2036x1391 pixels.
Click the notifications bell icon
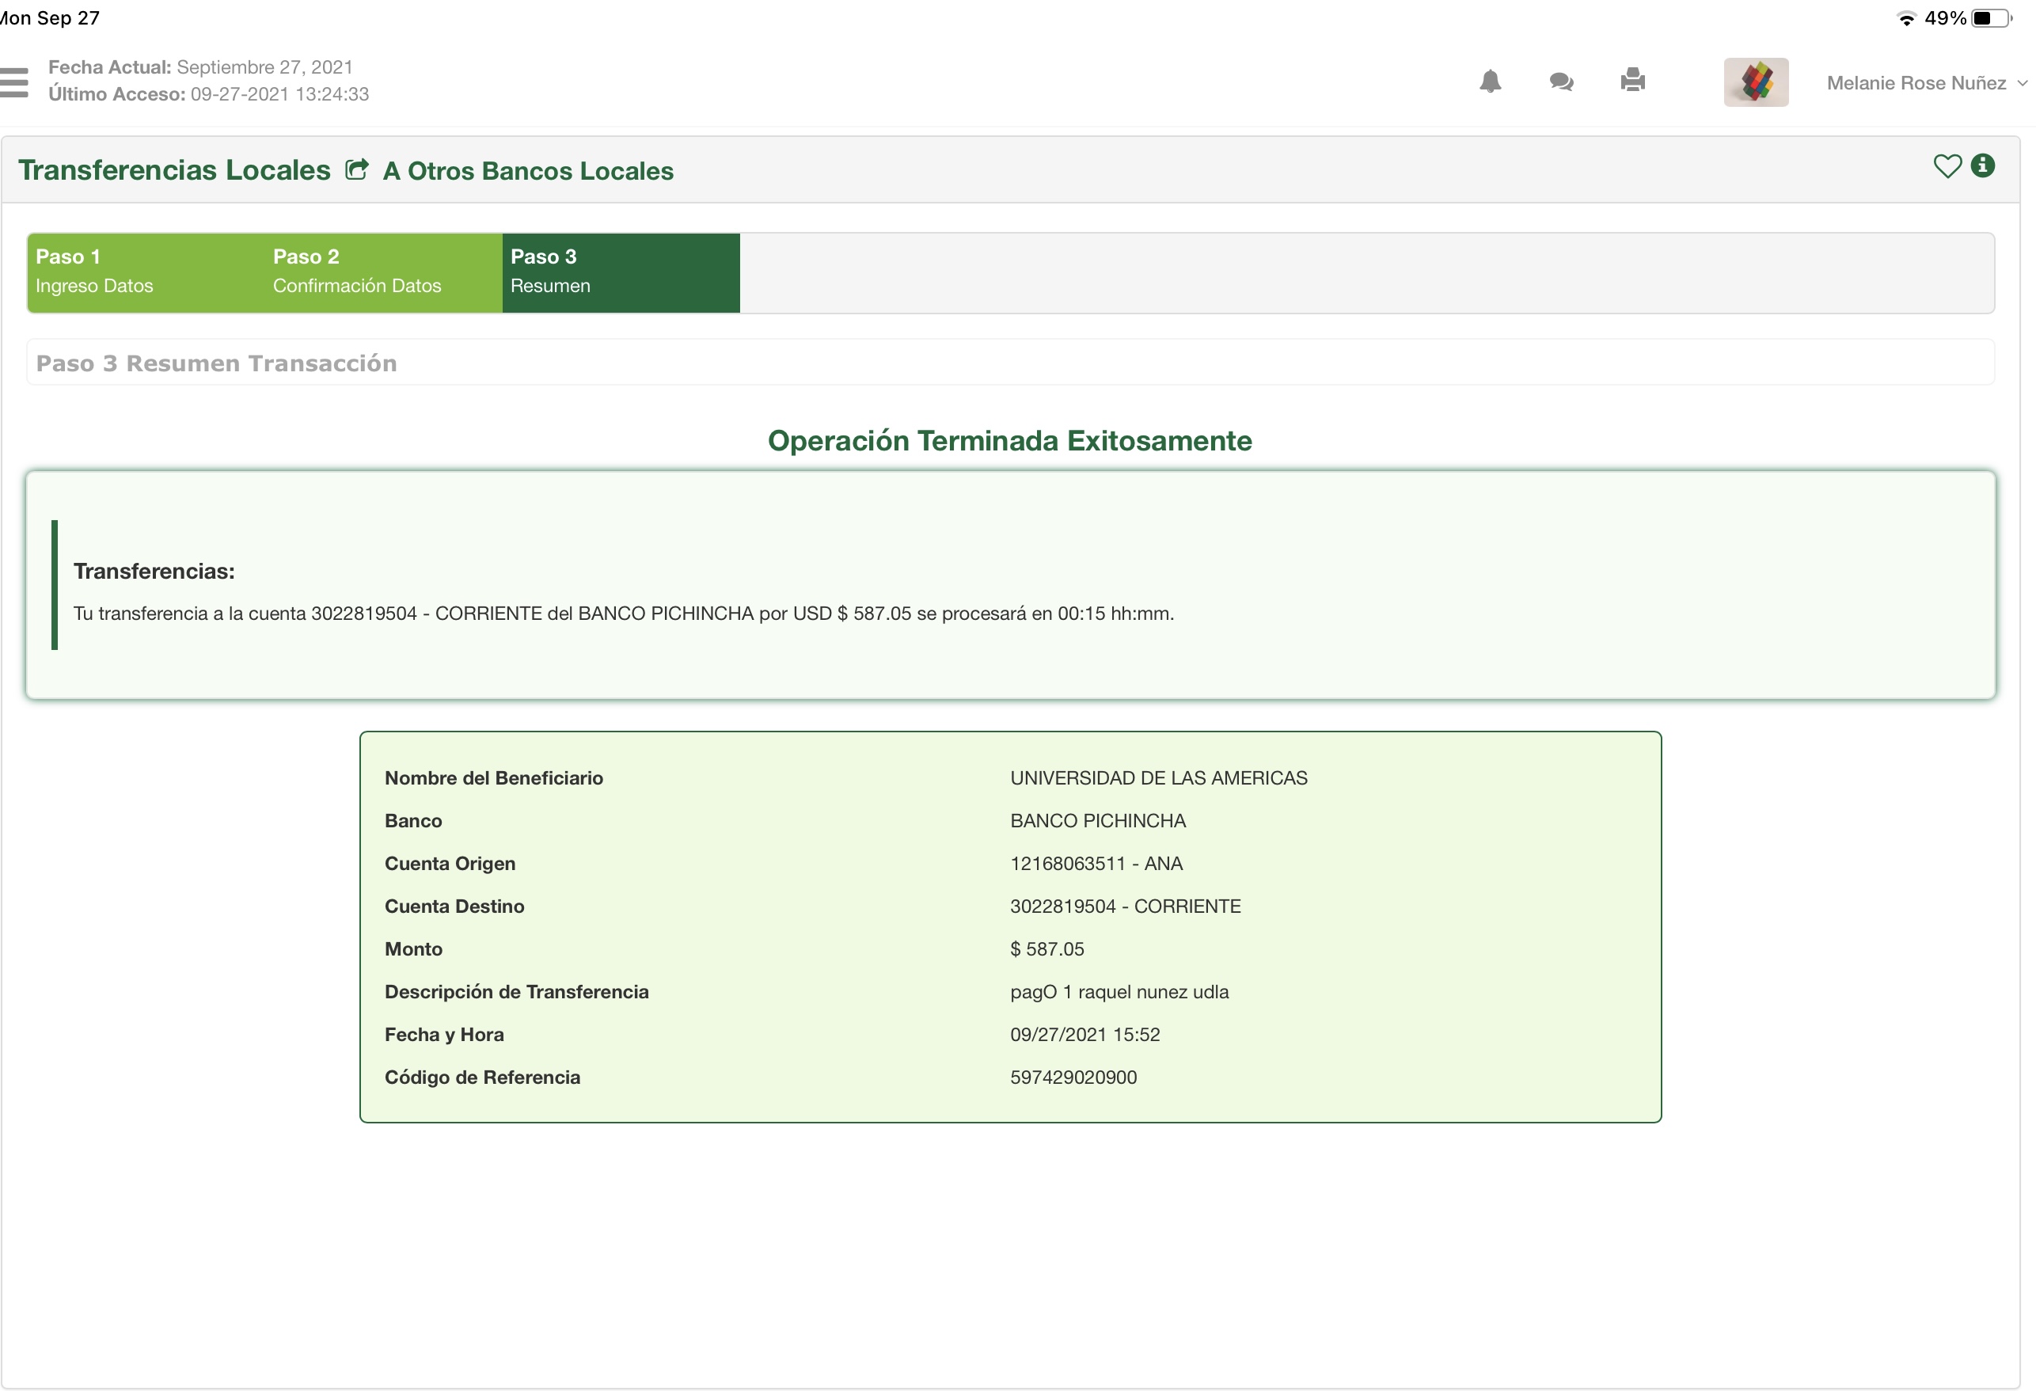(1489, 82)
